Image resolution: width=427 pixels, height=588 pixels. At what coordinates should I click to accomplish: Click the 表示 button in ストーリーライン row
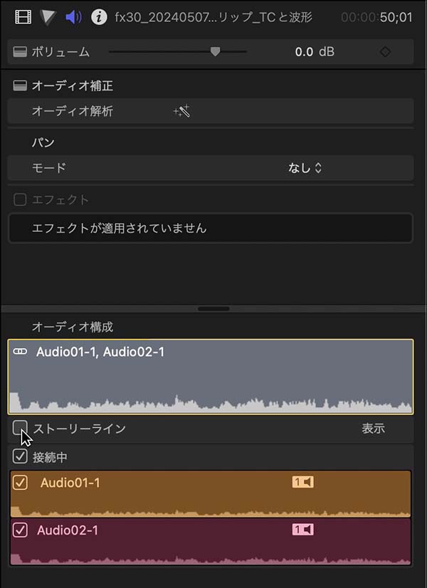[373, 429]
